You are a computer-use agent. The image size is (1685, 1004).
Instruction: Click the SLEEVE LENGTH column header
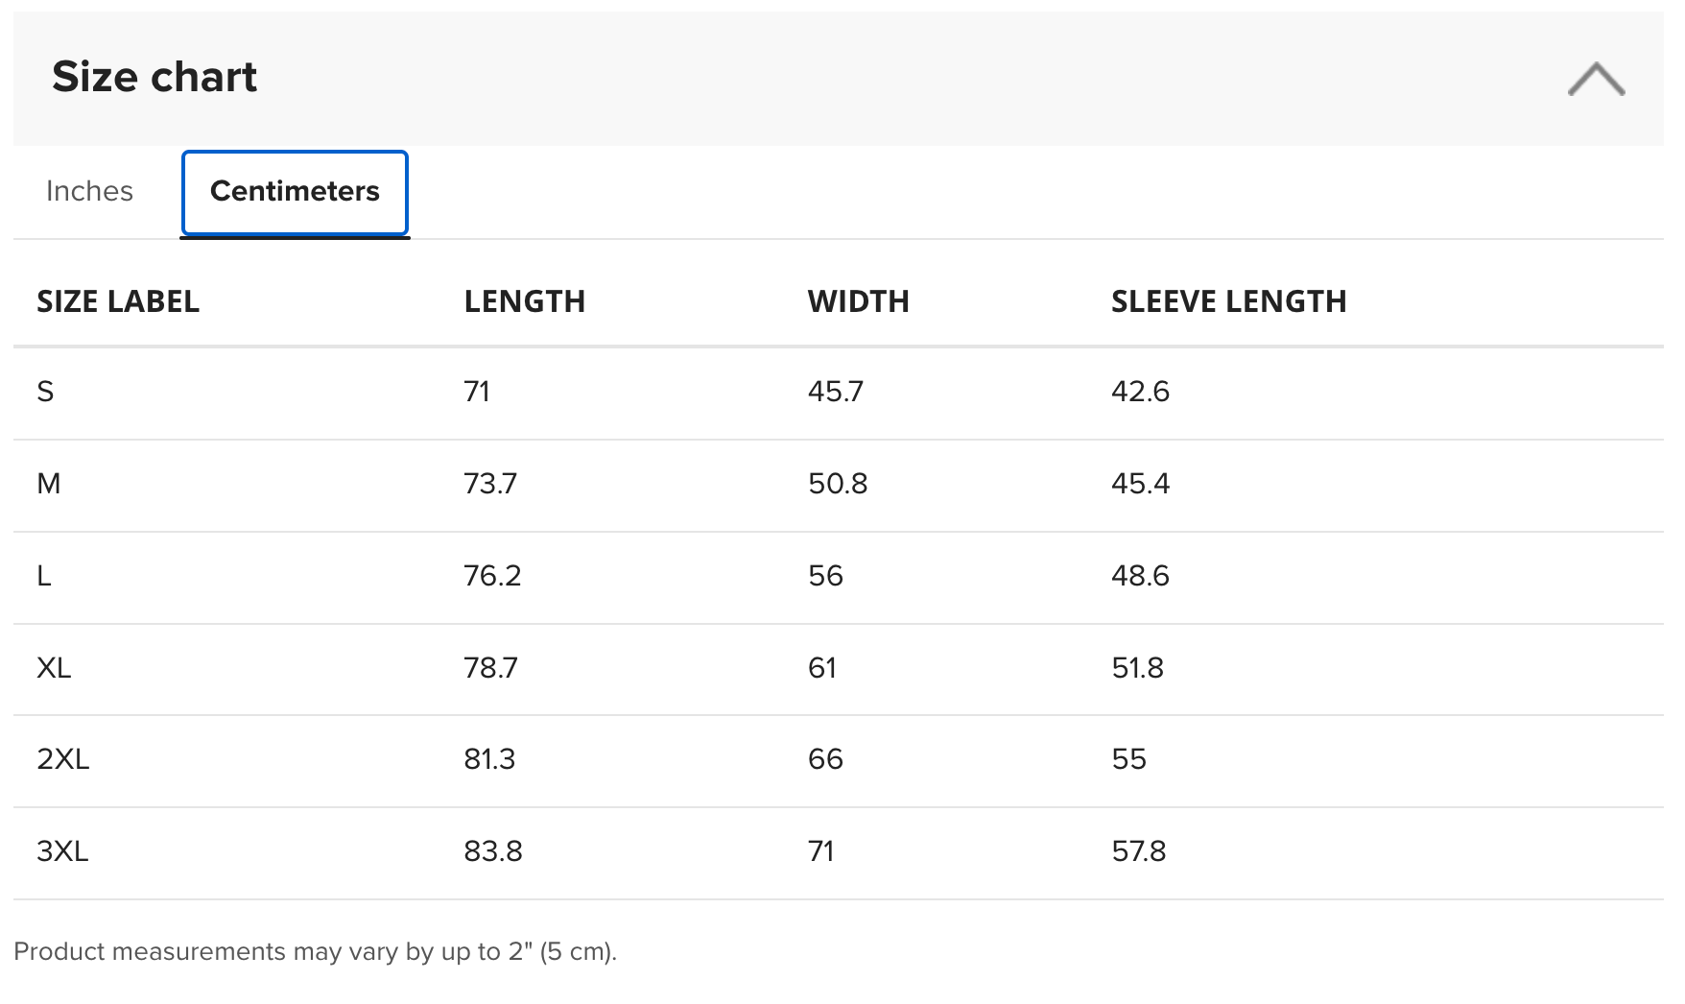[x=1229, y=301]
